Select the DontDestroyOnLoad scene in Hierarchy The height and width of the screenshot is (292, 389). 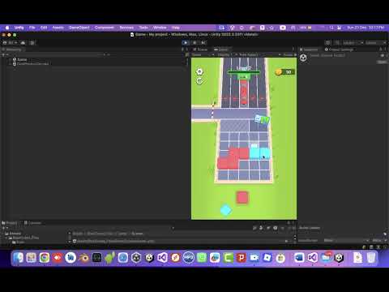coord(31,64)
